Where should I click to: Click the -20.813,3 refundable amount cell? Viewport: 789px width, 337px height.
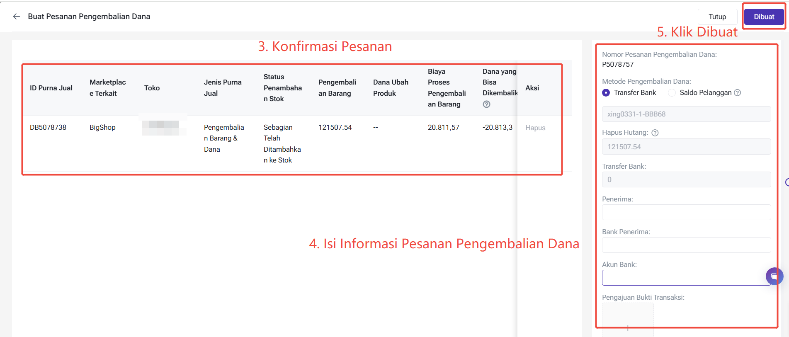coord(498,127)
